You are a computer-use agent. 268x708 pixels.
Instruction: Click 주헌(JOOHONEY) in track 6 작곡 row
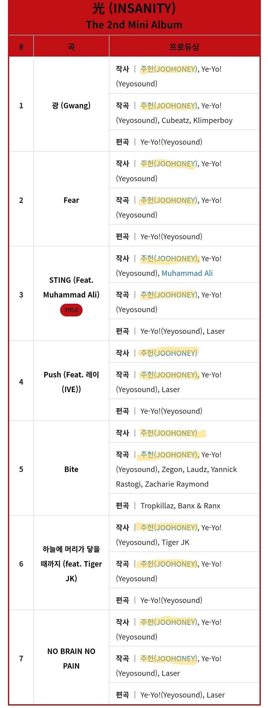169,564
